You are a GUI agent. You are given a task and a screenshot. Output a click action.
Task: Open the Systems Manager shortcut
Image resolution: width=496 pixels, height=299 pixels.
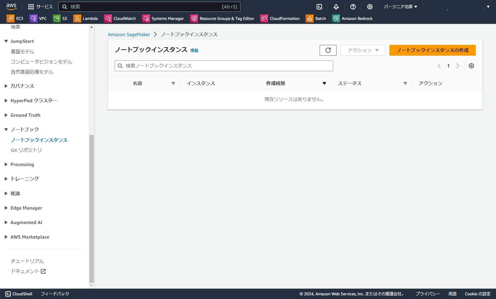pyautogui.click(x=163, y=19)
